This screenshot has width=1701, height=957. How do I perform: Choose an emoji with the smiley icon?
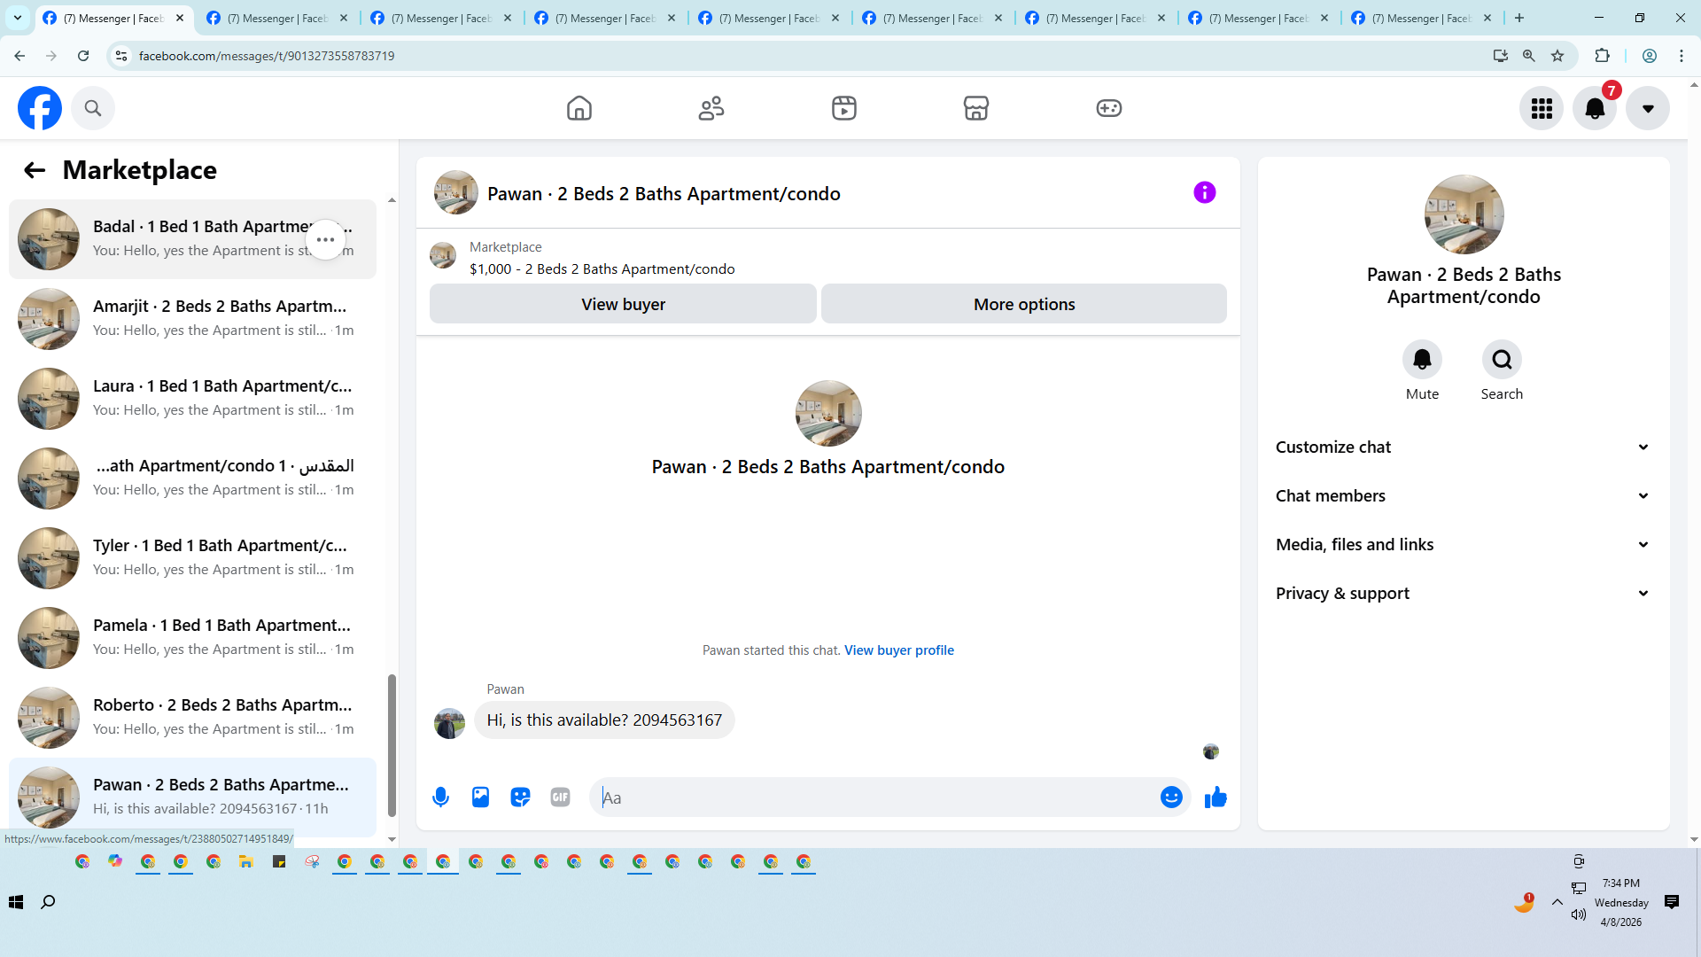coord(1171,797)
